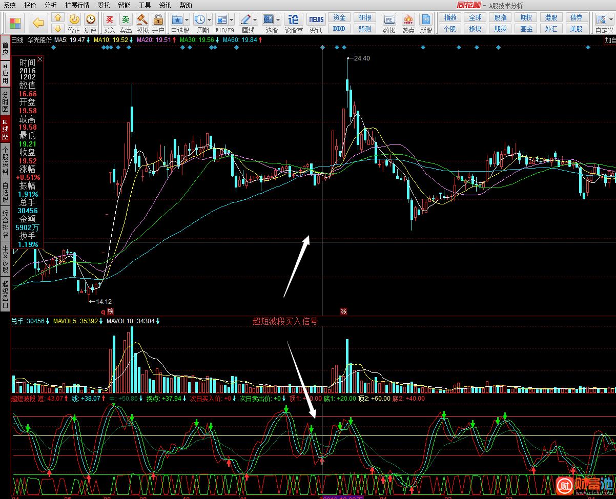This screenshot has height=499, width=616.
Task: Click the yellow up arrow icon
Action: point(58,18)
